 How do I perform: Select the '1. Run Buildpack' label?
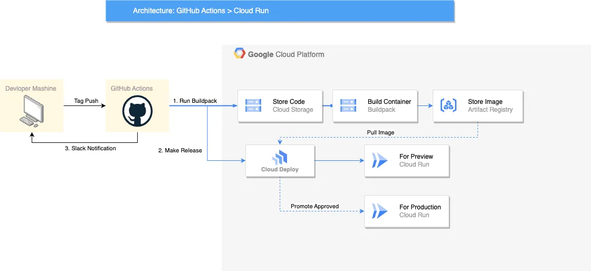click(195, 101)
